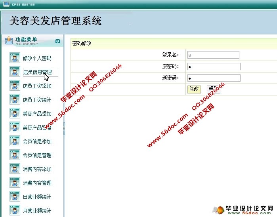Click the icon beside 美容产品添加
Viewport: 277px width, 217px height.
[x=15, y=113]
